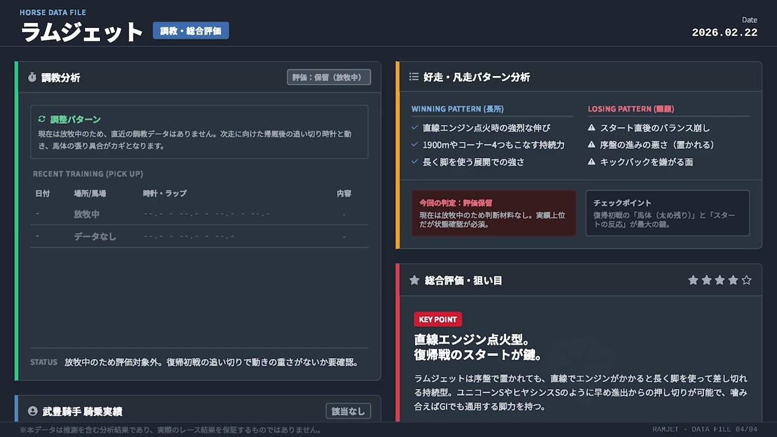Click the fourth rating star

point(733,280)
